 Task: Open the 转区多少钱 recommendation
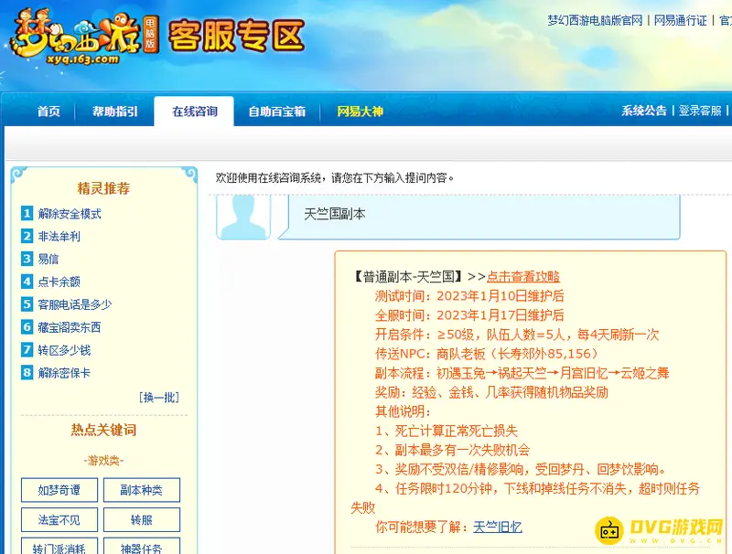(64, 350)
